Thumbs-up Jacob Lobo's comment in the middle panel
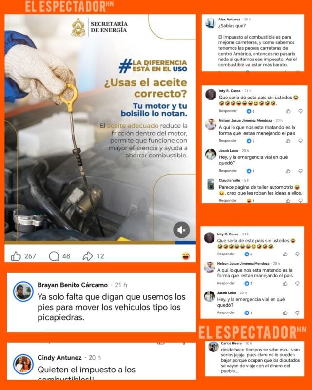This screenshot has width=312, height=390. click(288, 171)
